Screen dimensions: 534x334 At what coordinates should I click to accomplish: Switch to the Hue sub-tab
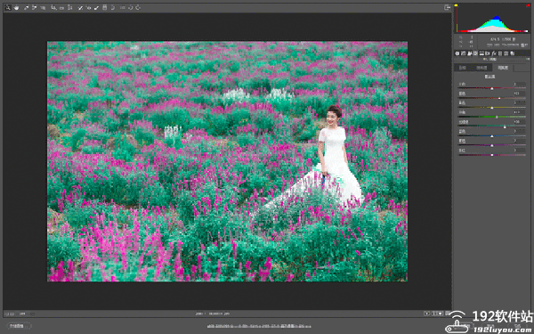(462, 68)
